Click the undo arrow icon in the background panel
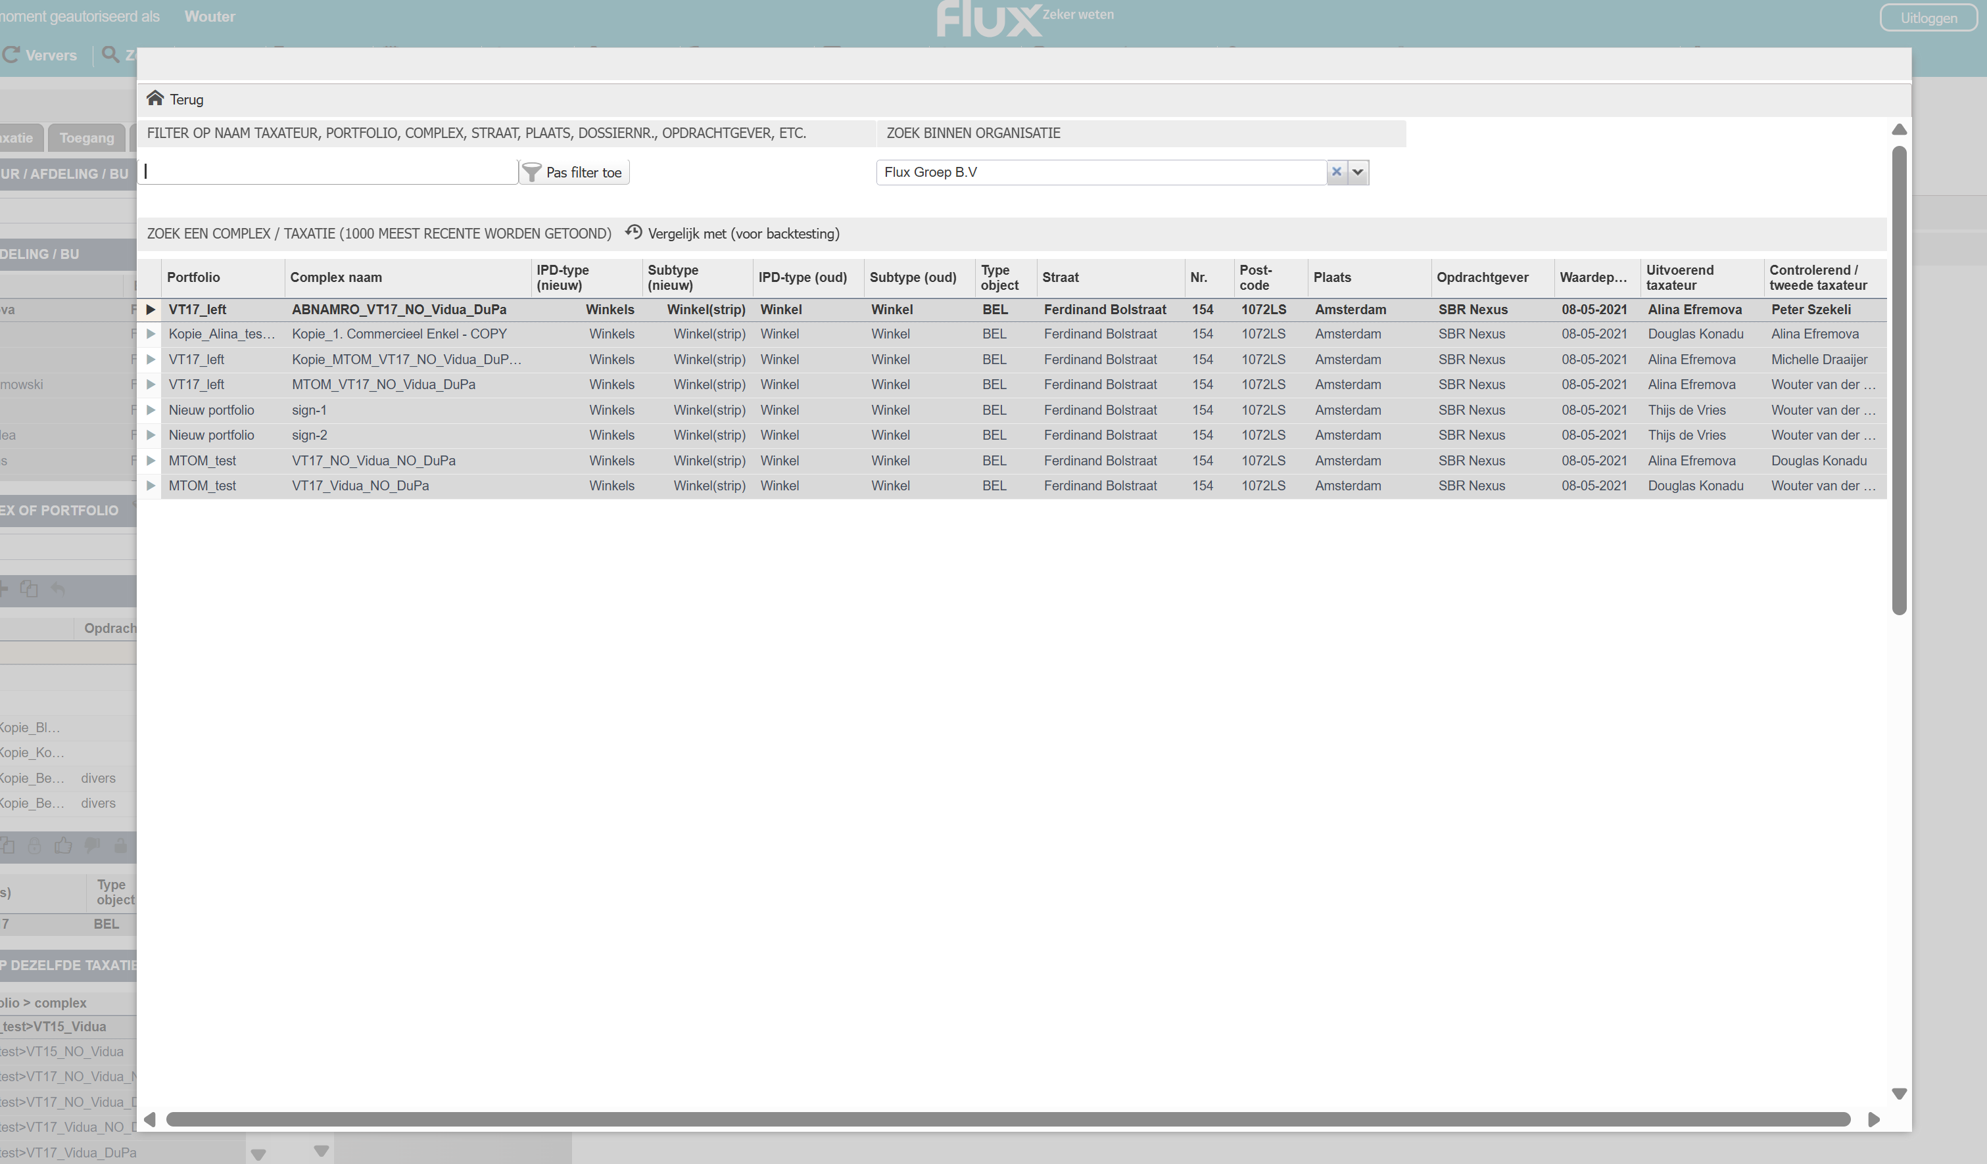The height and width of the screenshot is (1164, 1987). [59, 589]
